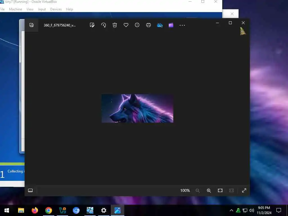Open the Action Center notifications icon
This screenshot has width=288, height=216.
(x=279, y=210)
